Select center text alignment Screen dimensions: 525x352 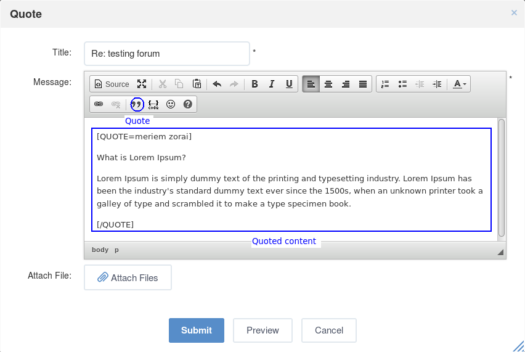328,84
